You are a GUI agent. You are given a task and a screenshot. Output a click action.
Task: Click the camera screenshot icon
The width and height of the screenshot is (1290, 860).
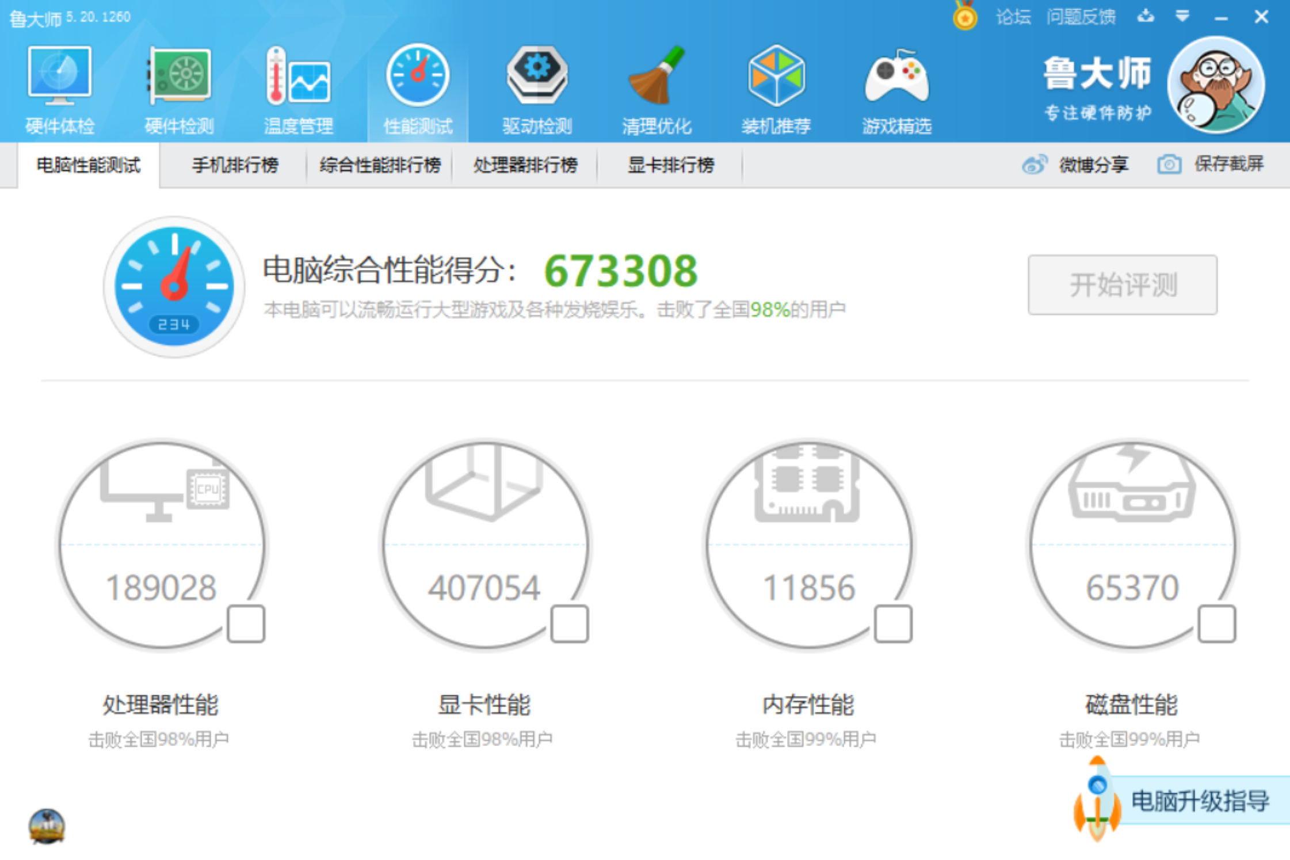(x=1169, y=165)
